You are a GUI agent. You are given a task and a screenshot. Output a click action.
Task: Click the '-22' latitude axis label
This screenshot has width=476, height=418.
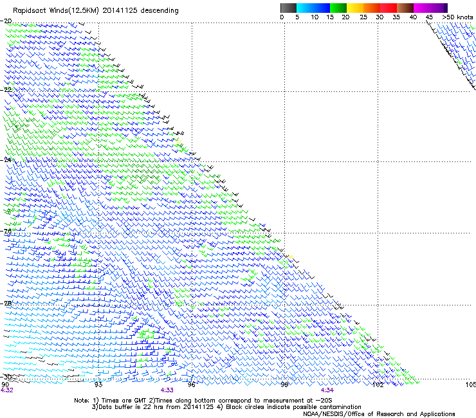6,89
